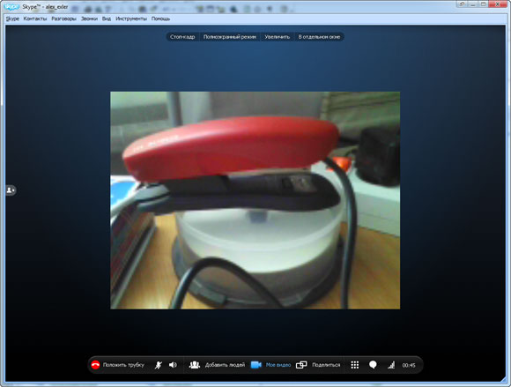The height and width of the screenshot is (387, 511).
Task: Click the add people icon
Action: coord(195,365)
